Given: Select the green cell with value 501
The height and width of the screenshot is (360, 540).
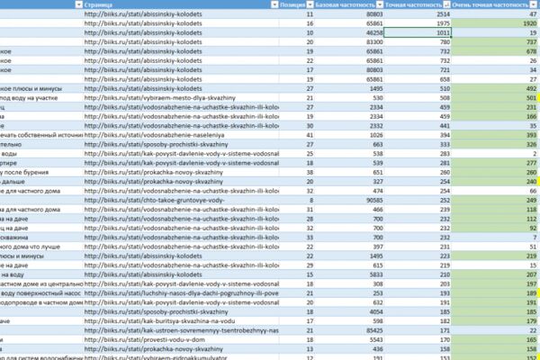Looking at the screenshot, I should (495, 98).
